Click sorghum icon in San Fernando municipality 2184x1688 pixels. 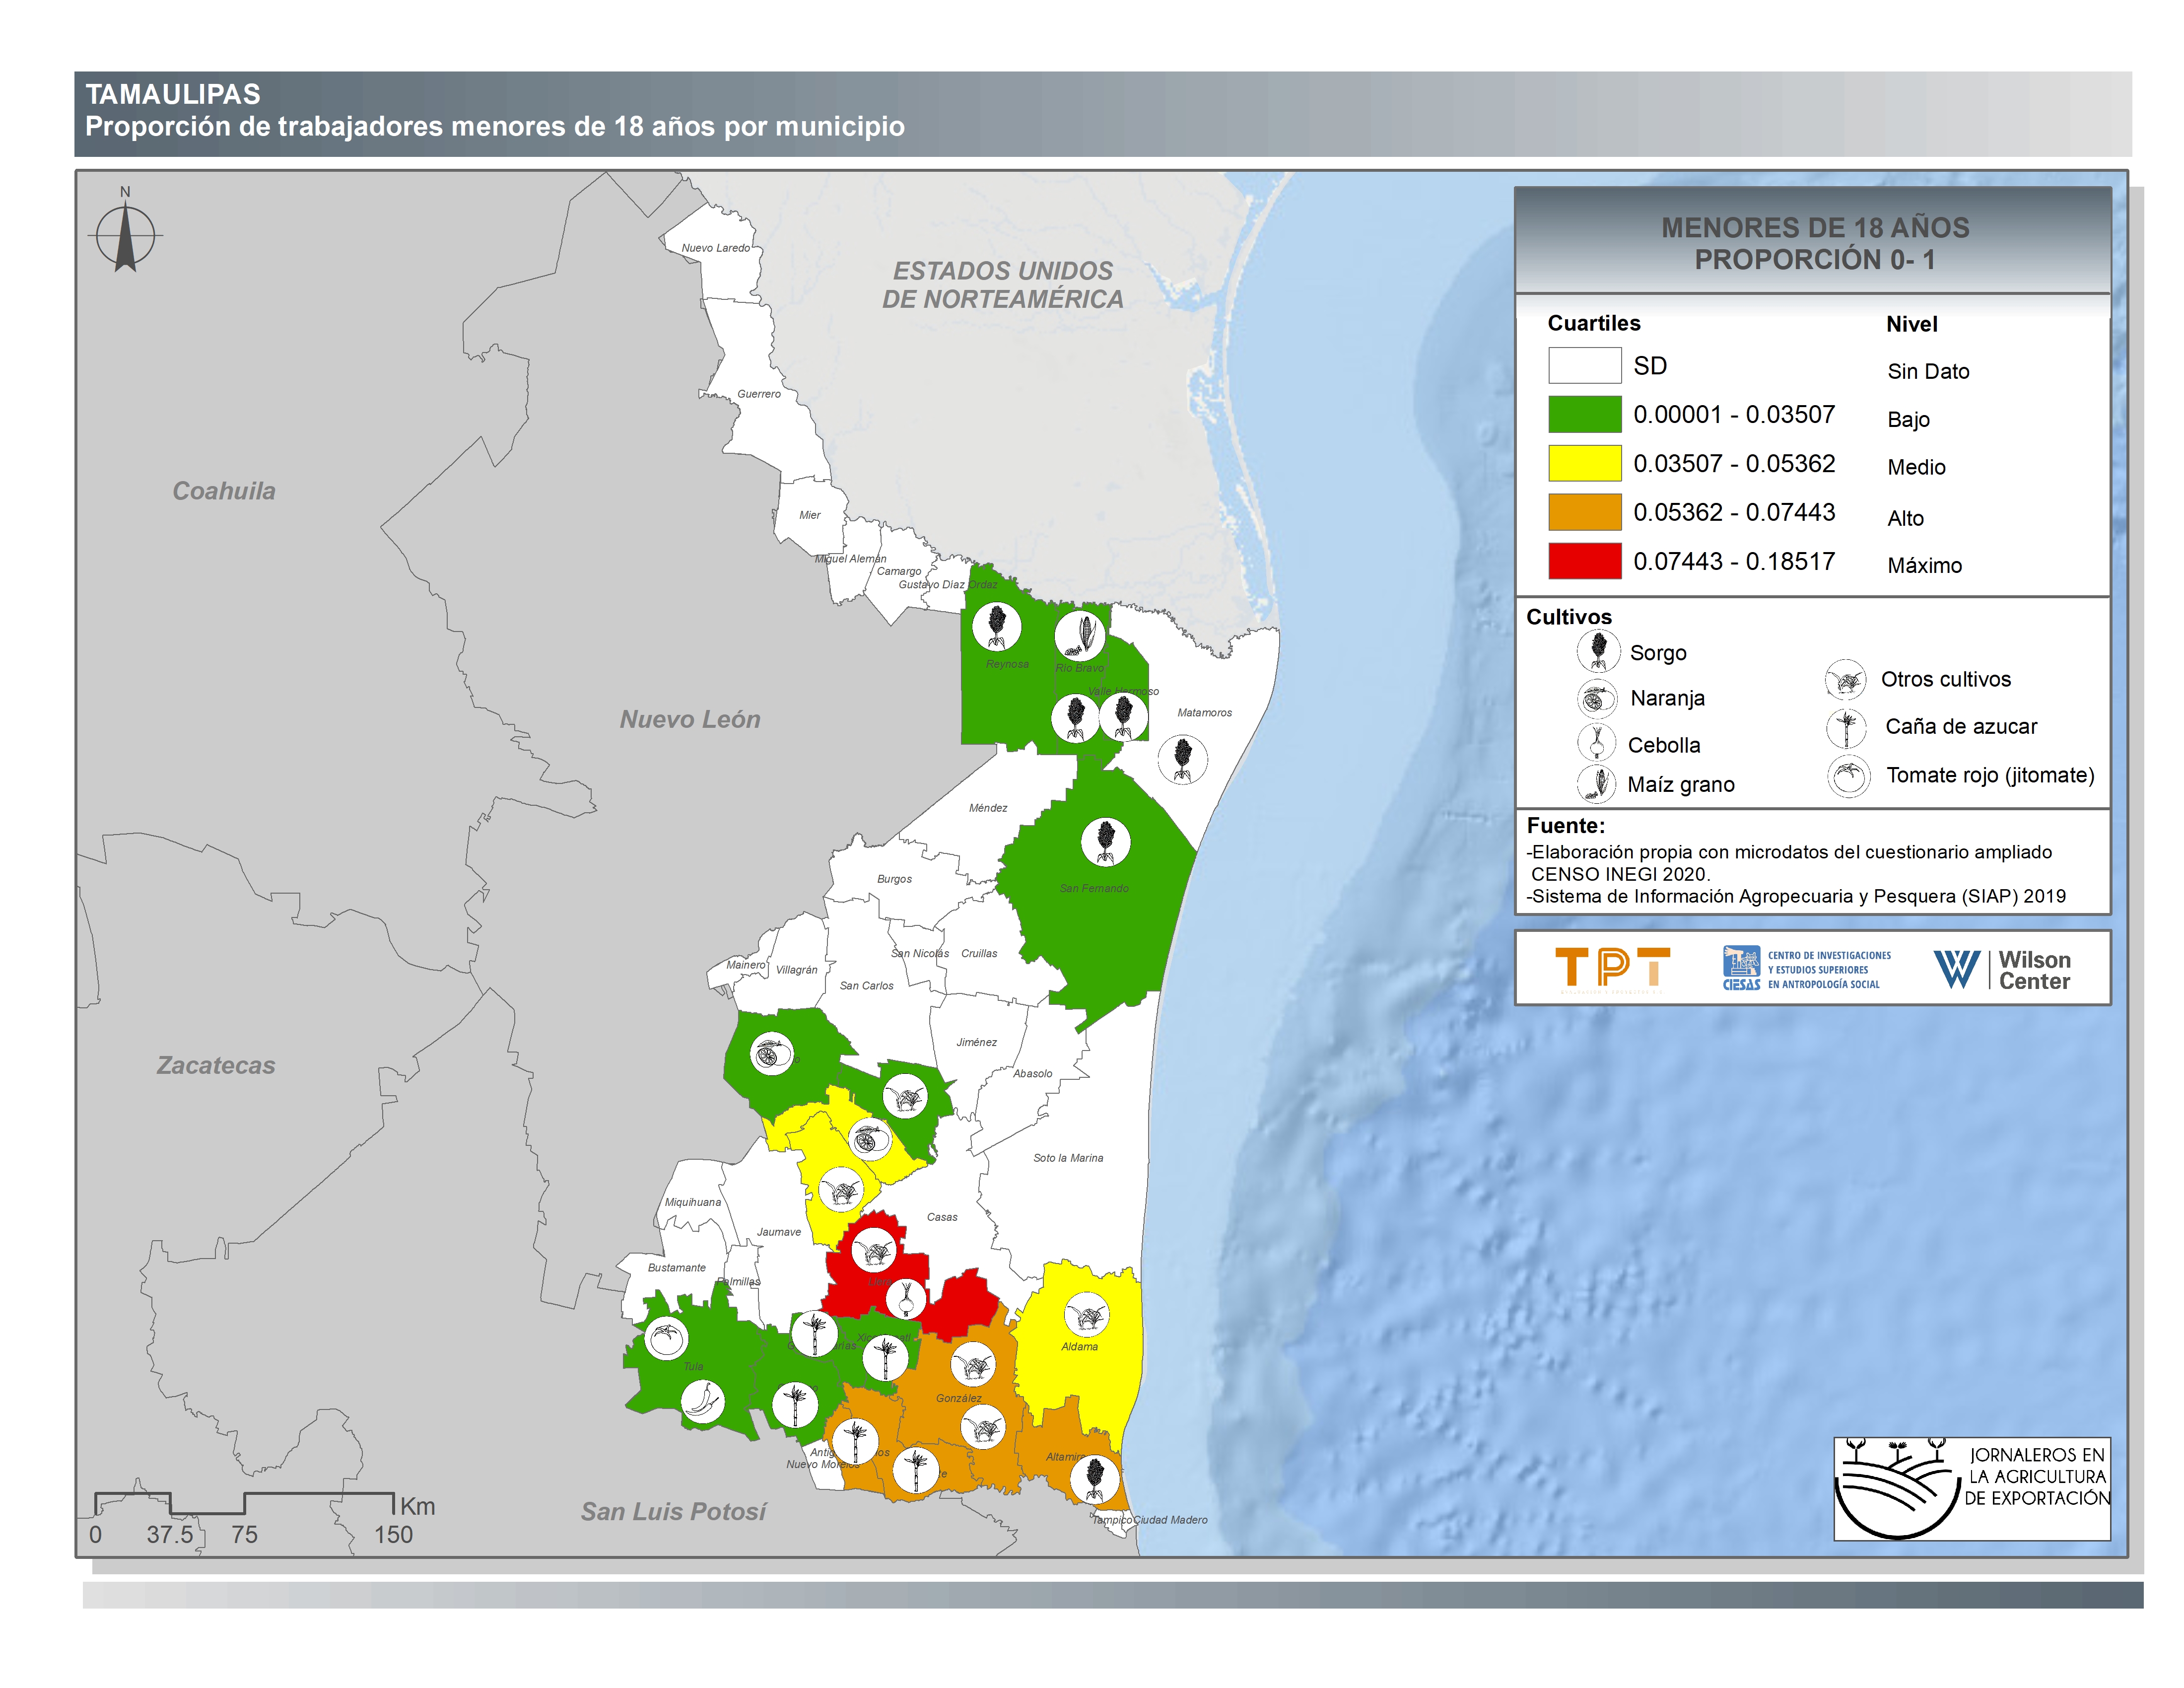[1105, 842]
